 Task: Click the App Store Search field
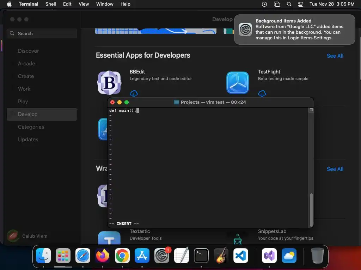(x=42, y=33)
